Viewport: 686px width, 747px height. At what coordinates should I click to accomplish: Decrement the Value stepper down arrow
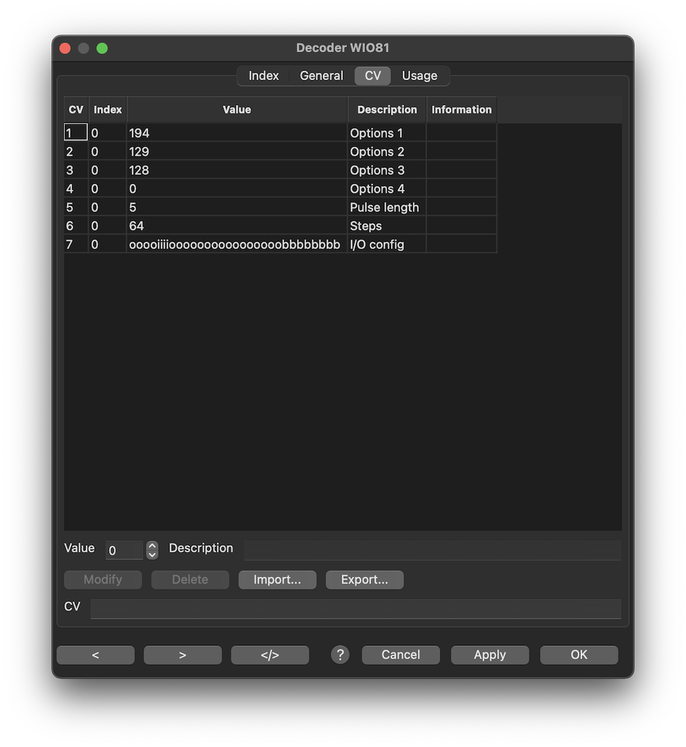pos(152,554)
